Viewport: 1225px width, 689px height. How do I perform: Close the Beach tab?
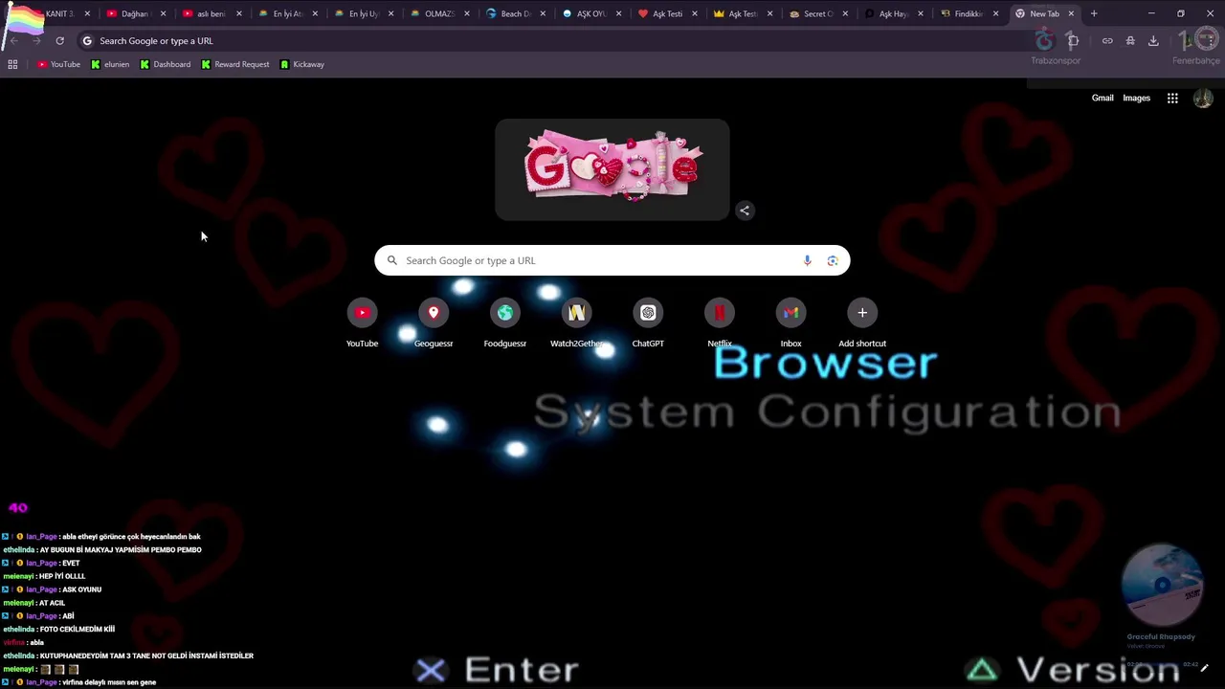[x=542, y=13]
